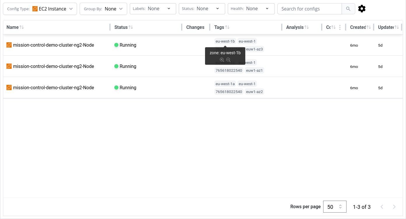Change rows per page selector
Screen dimensions: 406x219
335,207
